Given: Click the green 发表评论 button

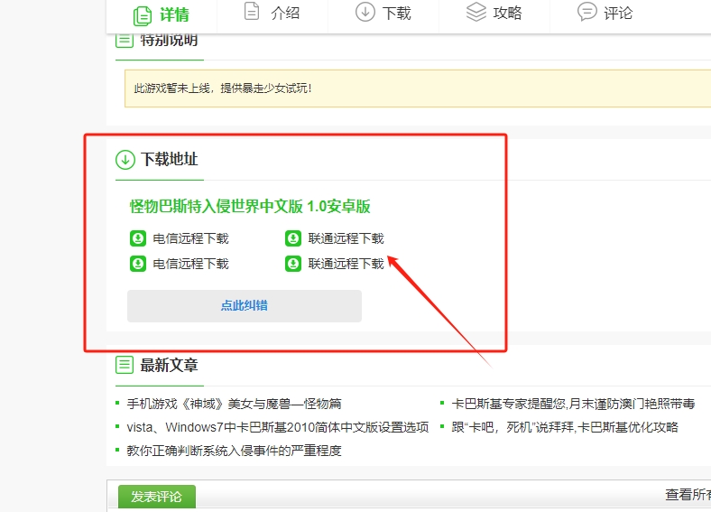Looking at the screenshot, I should [x=156, y=498].
